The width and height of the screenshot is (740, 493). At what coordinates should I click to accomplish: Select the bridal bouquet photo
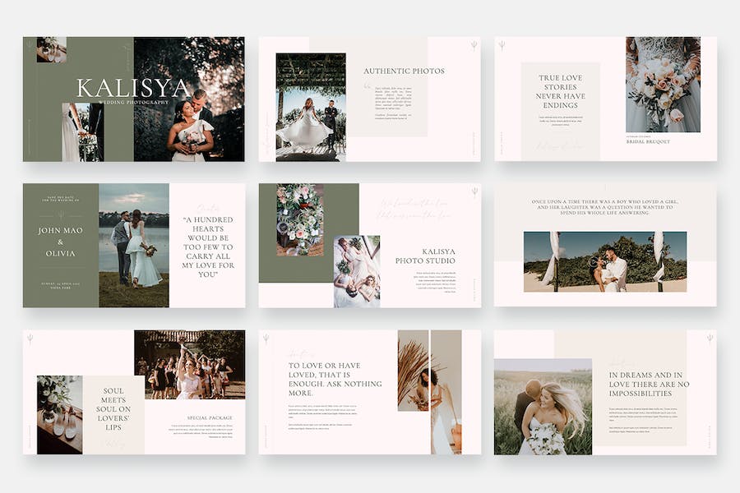pos(663,84)
